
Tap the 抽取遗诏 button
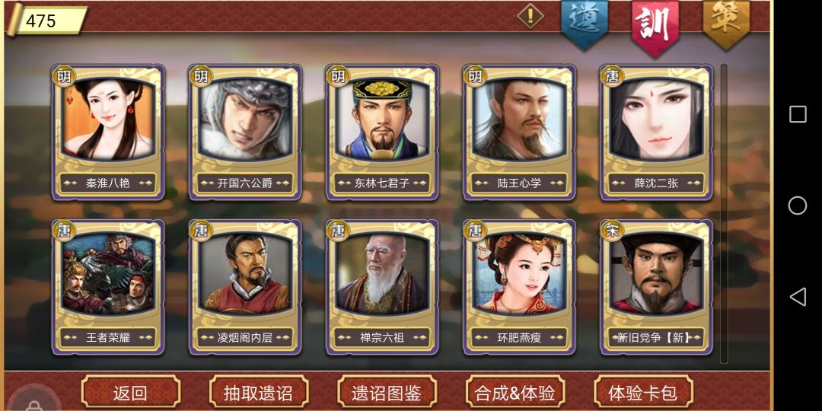(x=259, y=392)
